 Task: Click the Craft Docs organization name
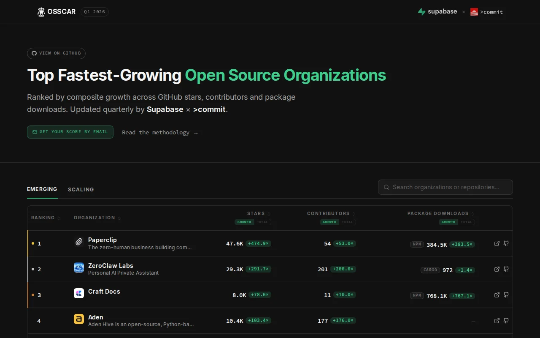[x=104, y=291]
